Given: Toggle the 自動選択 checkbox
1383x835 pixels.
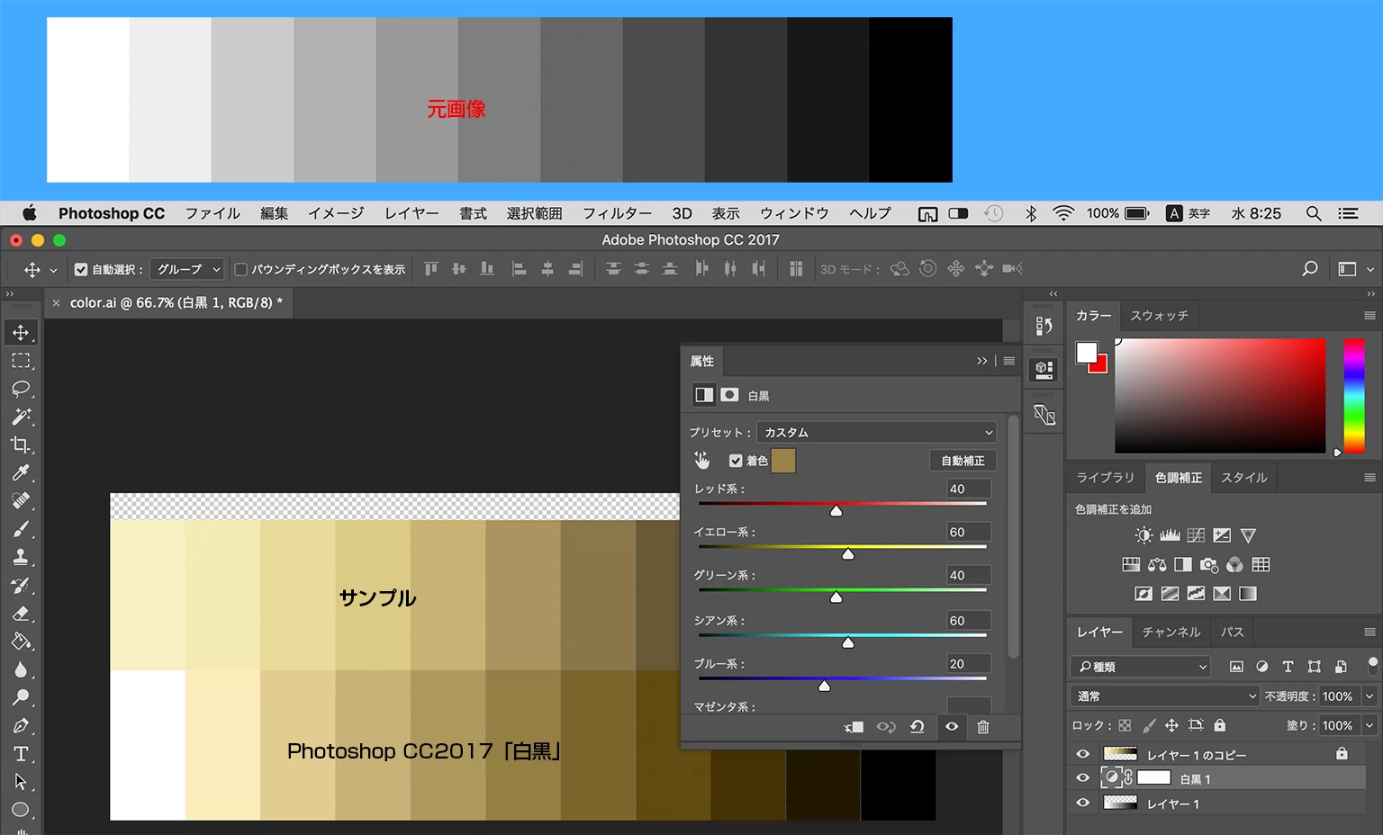Looking at the screenshot, I should click(x=81, y=269).
